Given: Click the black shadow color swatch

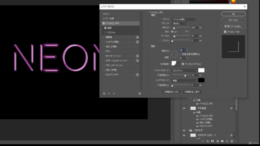Looking at the screenshot, I should [201, 80].
